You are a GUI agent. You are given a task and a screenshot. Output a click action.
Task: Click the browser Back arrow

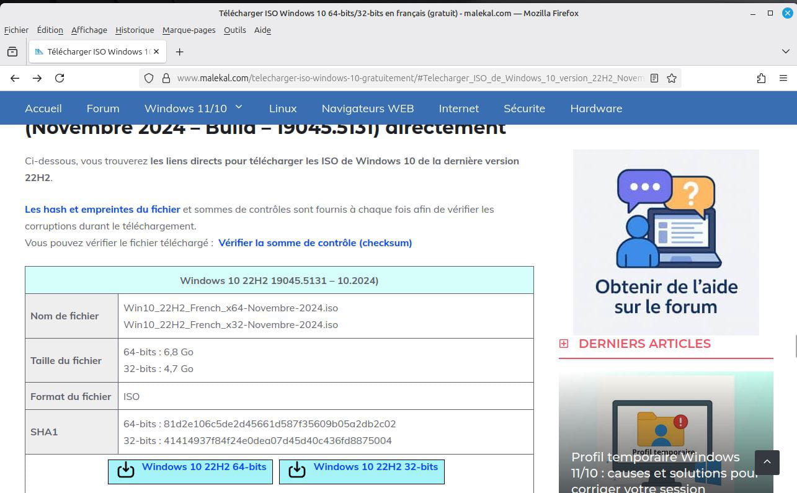[x=15, y=78]
